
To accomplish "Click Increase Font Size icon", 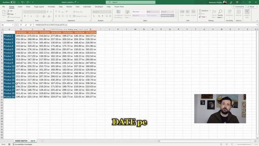I will coord(48,12).
